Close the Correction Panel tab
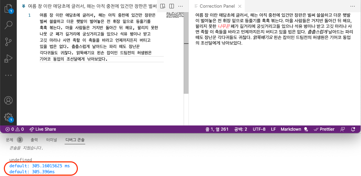Viewport: 361px width, 176px height. click(240, 6)
